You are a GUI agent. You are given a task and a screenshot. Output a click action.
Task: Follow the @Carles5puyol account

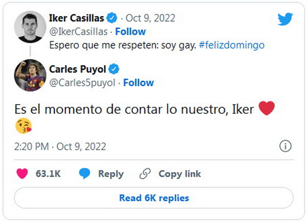point(138,83)
